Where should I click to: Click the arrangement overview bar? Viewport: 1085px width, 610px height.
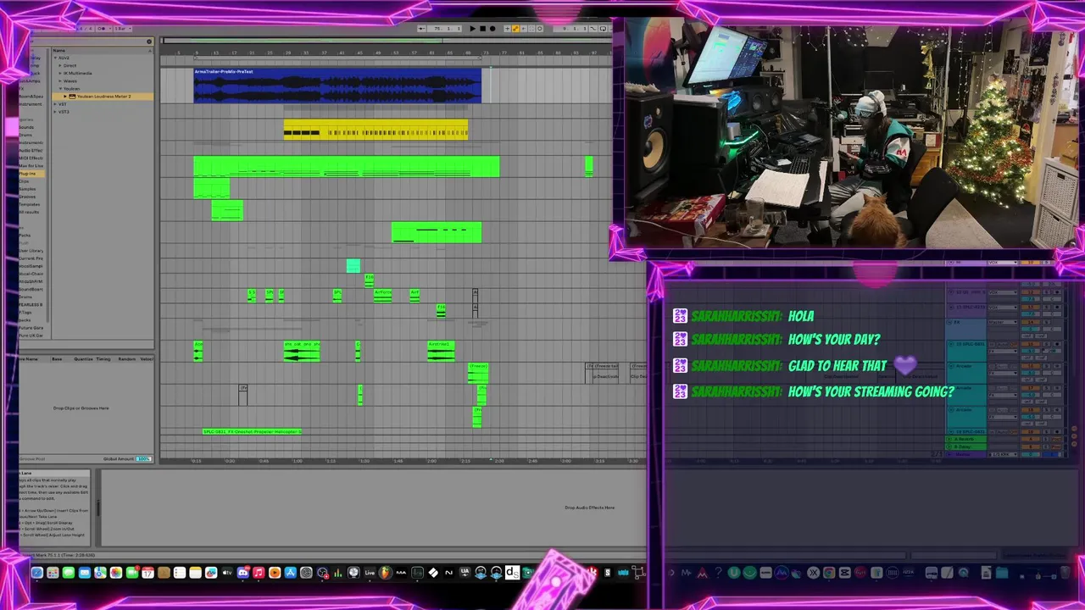(x=386, y=40)
